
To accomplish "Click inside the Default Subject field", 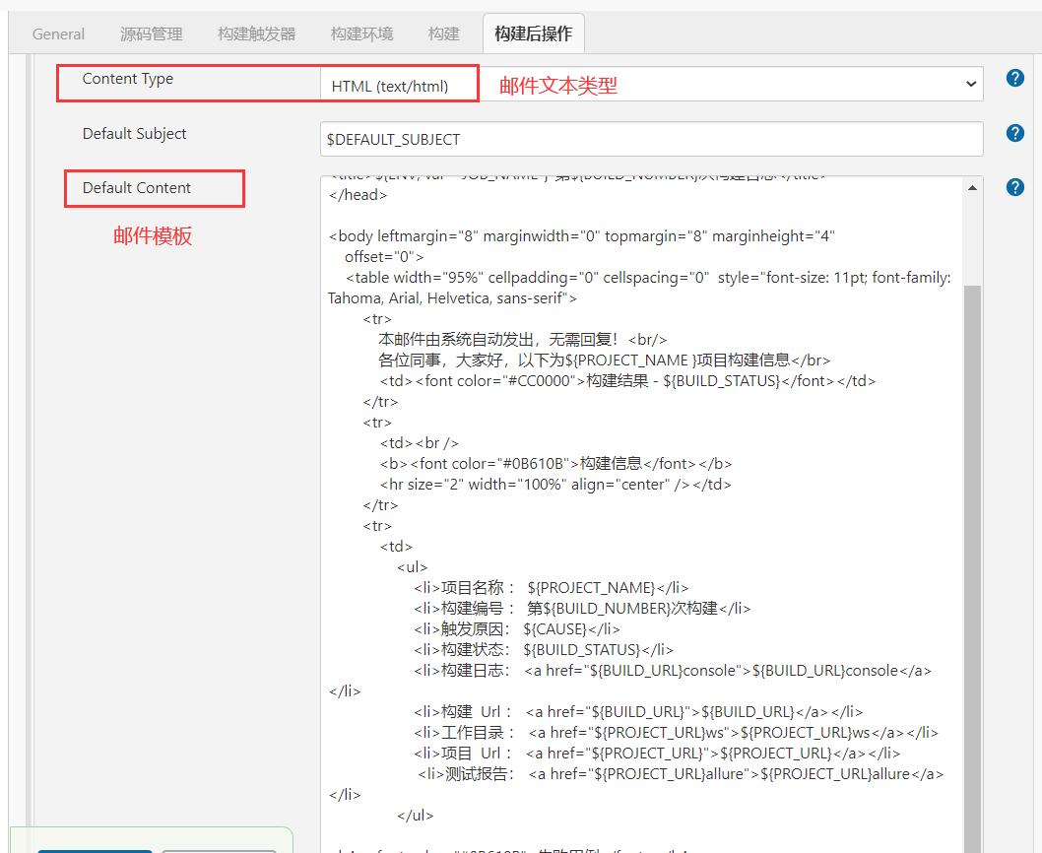I will (x=650, y=139).
